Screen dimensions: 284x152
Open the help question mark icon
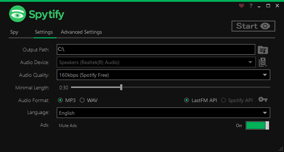pyautogui.click(x=251, y=6)
